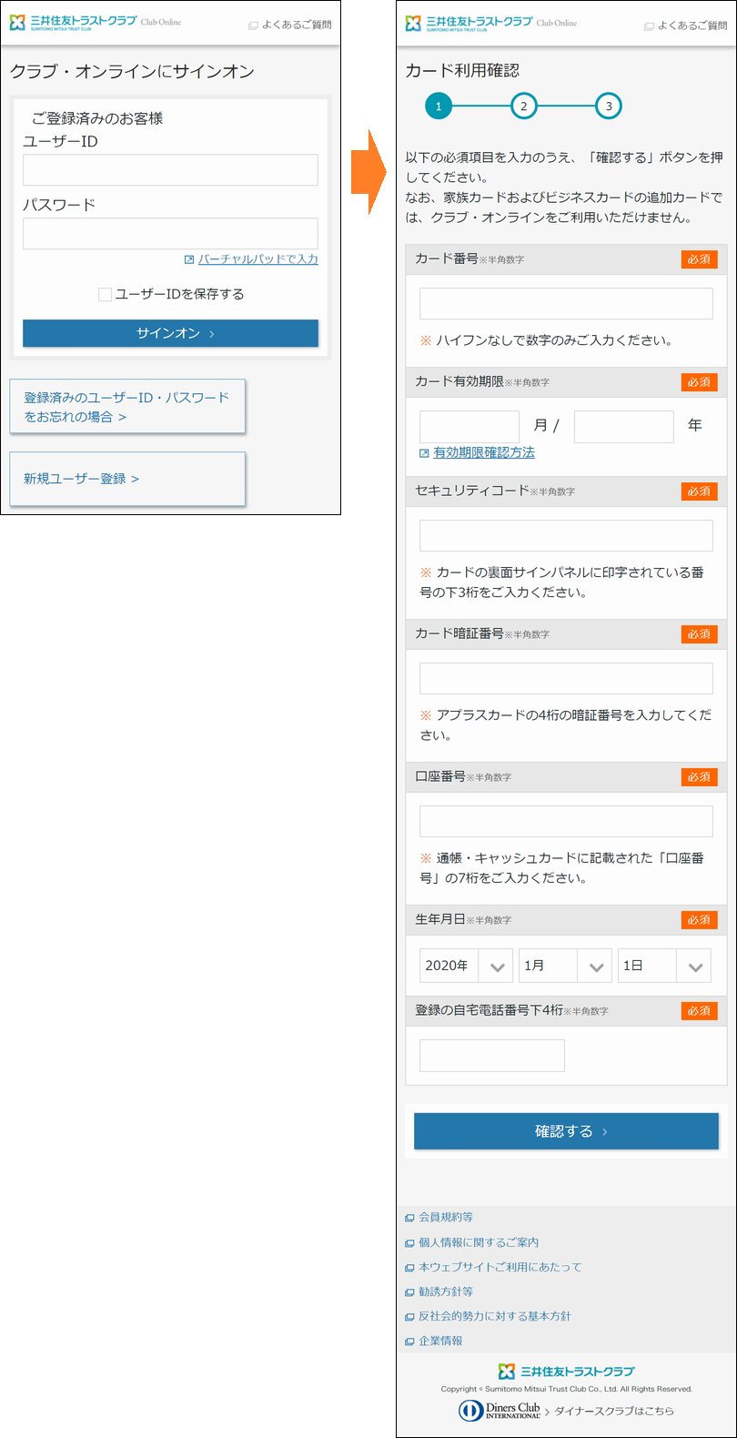The width and height of the screenshot is (737, 1438).
Task: Check the ユーザーIDを保存する checkbox
Action: pyautogui.click(x=106, y=294)
